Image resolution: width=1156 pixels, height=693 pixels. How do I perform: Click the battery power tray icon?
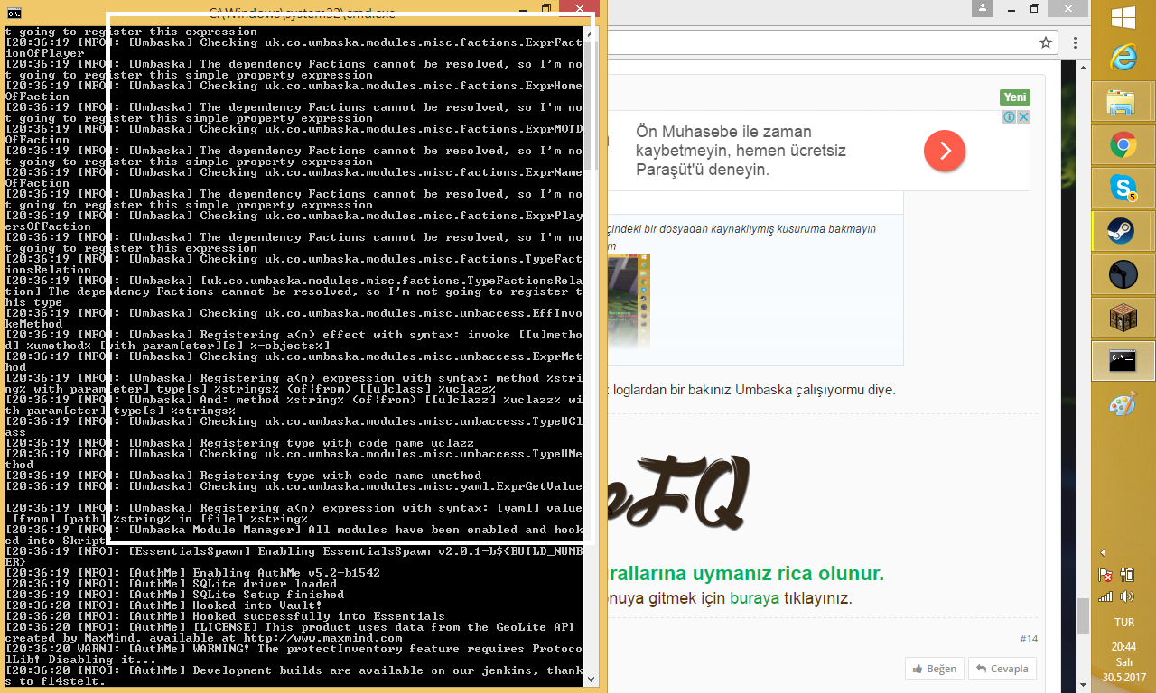[x=1126, y=574]
